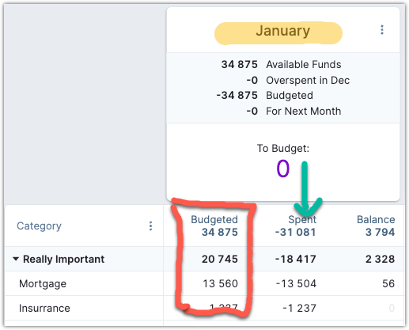Click the Really Important group name
Screen dimensions: 409x330
pyautogui.click(x=64, y=259)
